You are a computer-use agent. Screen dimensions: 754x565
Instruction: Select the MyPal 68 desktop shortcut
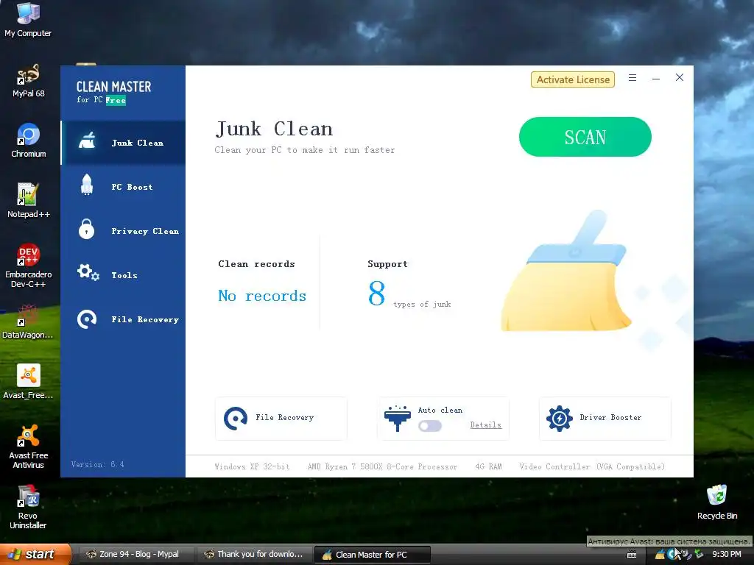pos(28,81)
